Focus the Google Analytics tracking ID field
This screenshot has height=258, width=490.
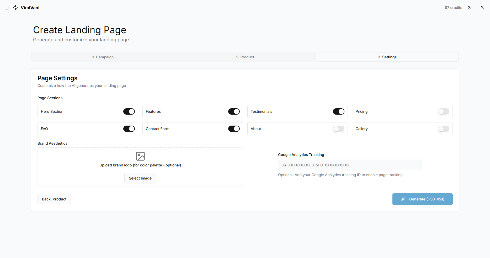pos(350,165)
